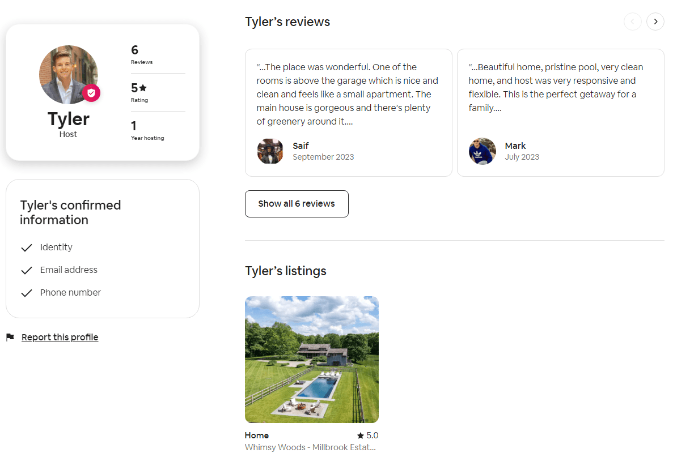673x474 pixels.
Task: Click the Identity checkmark
Action: (x=26, y=247)
